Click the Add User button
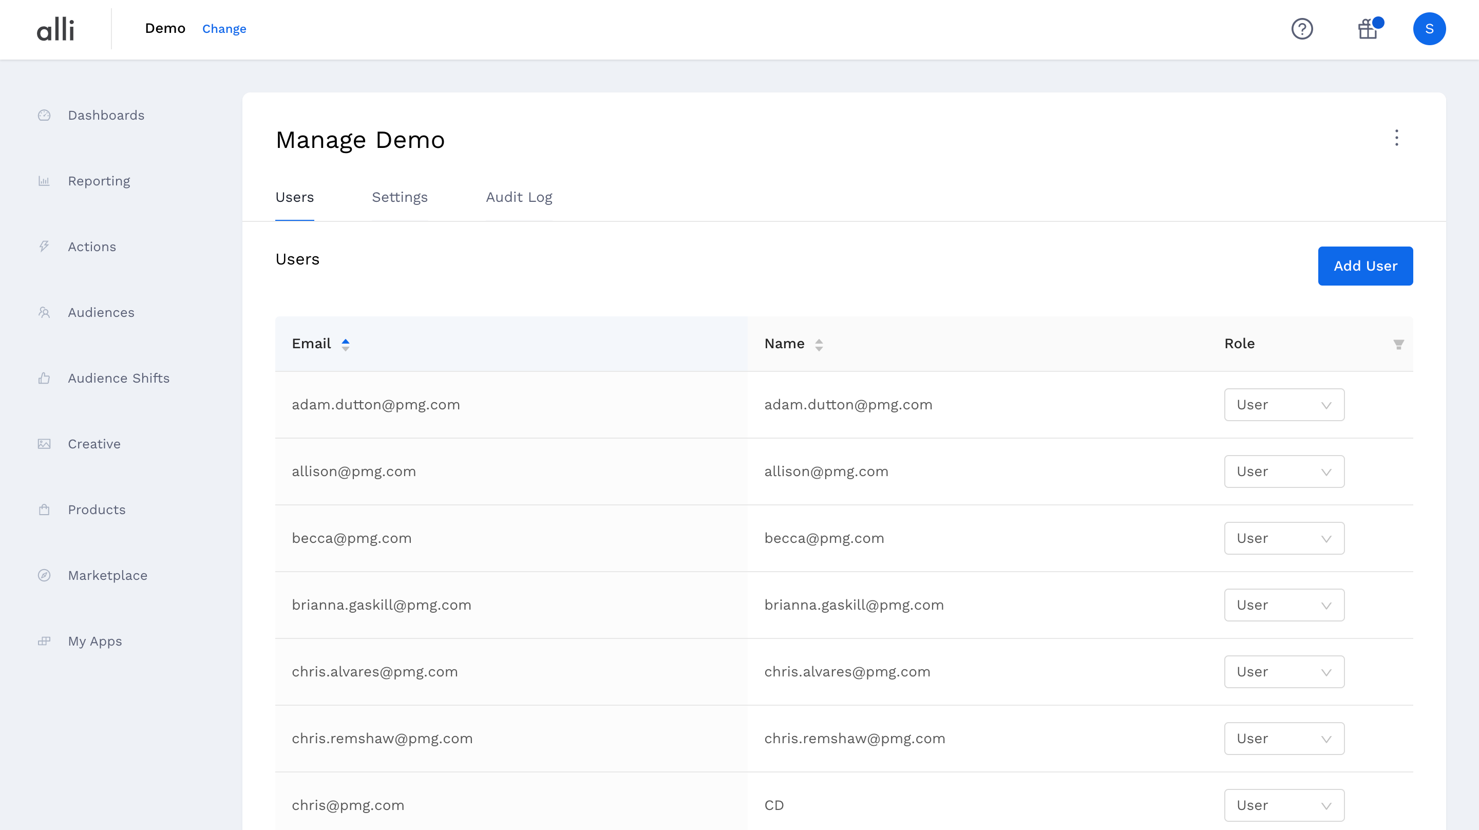Viewport: 1479px width, 830px height. tap(1365, 266)
